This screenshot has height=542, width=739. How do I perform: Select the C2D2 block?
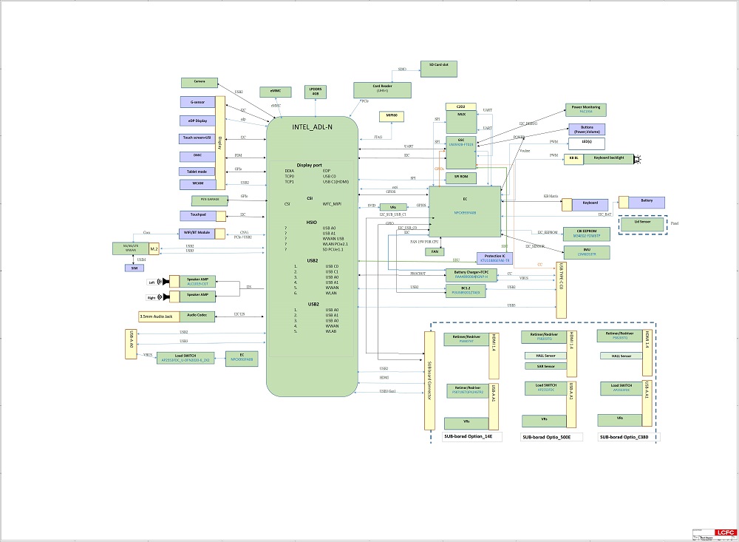point(461,106)
